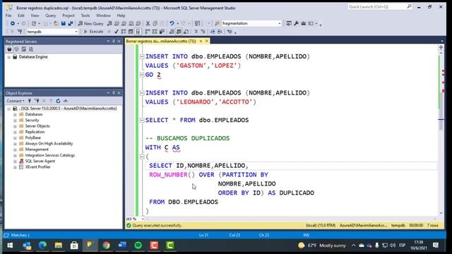This screenshot has height=254, width=452.
Task: Open the File menu
Action: (x=8, y=16)
